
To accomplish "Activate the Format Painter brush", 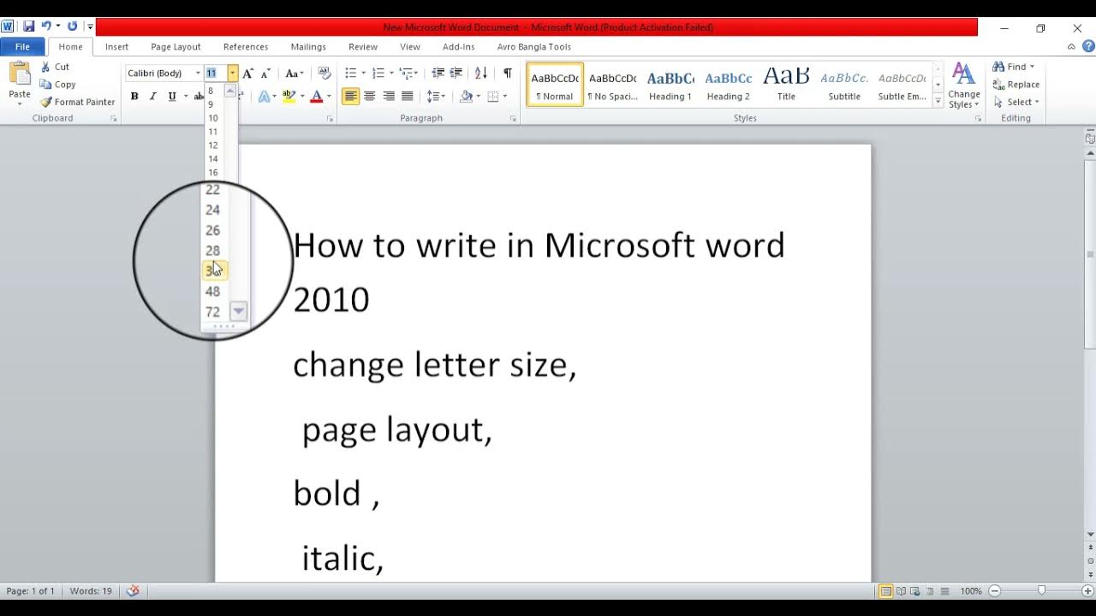I will (46, 102).
